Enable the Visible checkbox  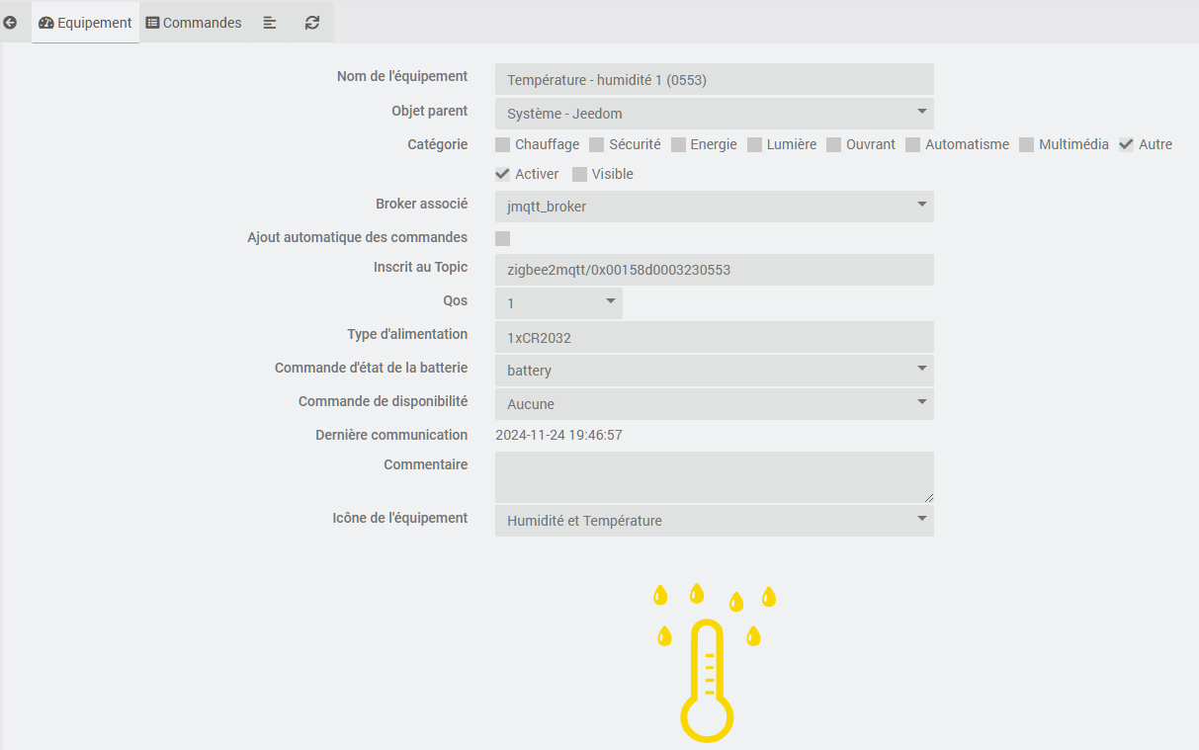pos(579,174)
